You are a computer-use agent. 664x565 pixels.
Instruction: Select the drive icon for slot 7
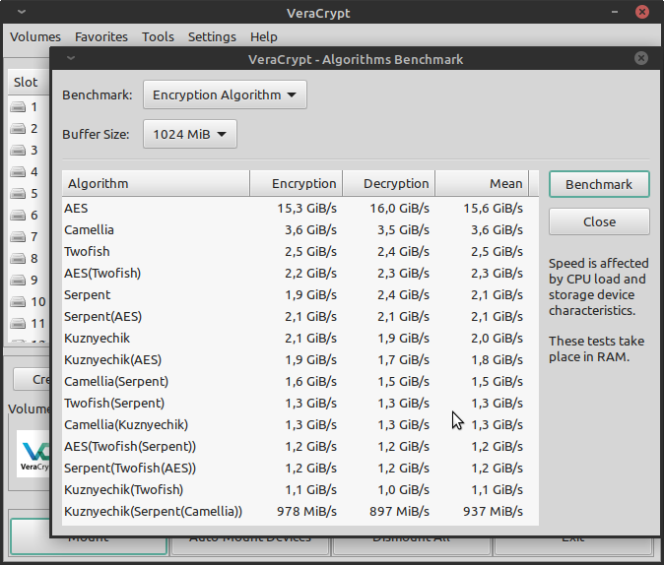[18, 237]
